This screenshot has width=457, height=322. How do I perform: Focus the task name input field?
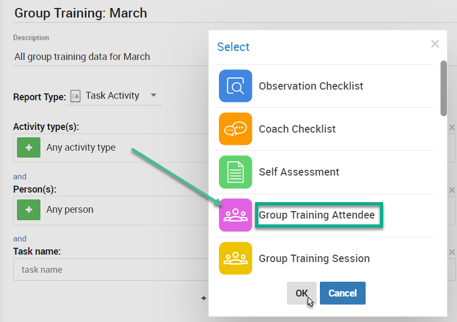111,269
